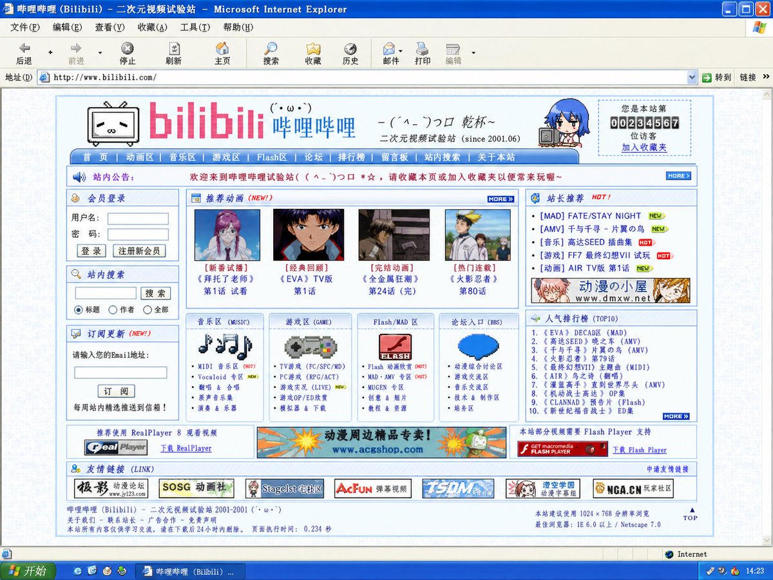The height and width of the screenshot is (580, 773).
Task: Click the Internet Explorer quick launch icon
Action: (x=78, y=571)
